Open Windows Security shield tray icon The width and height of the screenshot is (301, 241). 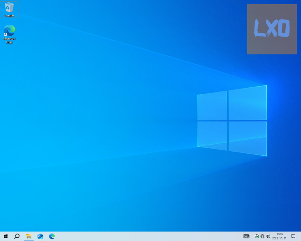(x=257, y=236)
